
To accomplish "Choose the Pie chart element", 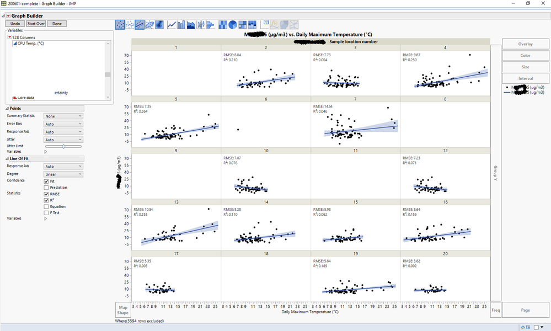I will (232, 24).
